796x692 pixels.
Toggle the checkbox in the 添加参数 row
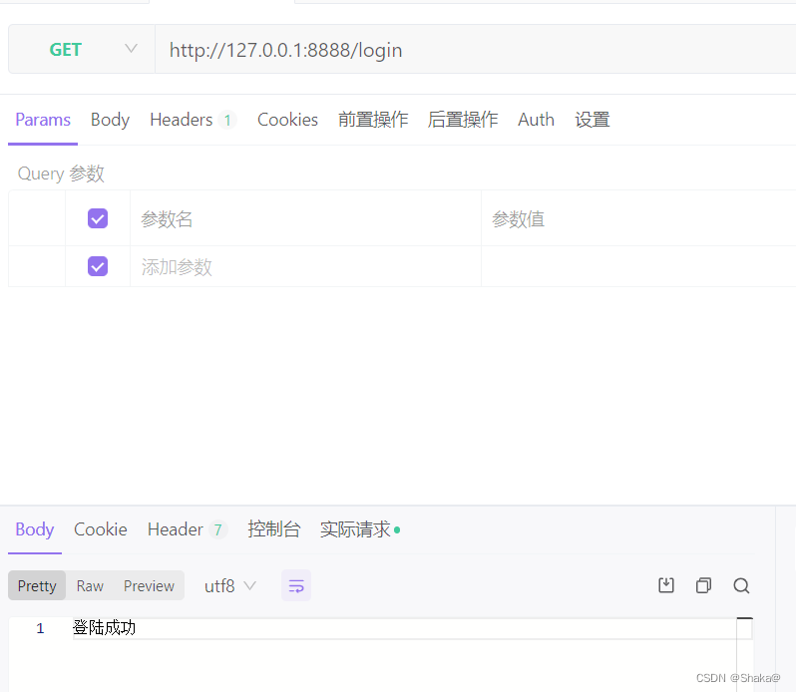pyautogui.click(x=98, y=266)
